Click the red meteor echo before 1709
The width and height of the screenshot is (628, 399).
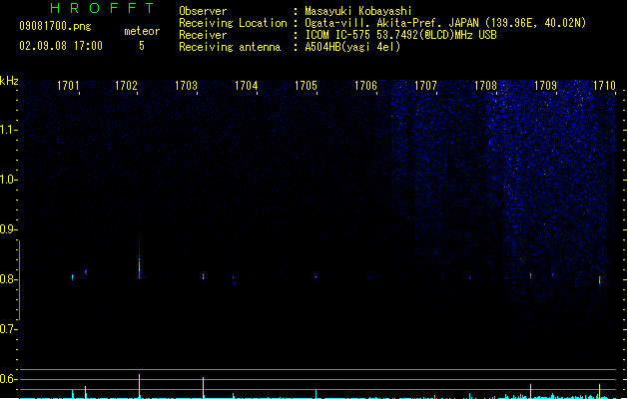pos(531,276)
